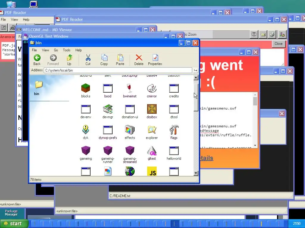
Task: Click the sidebar toggle icon in back PDF Reader
Action: pos(4,28)
